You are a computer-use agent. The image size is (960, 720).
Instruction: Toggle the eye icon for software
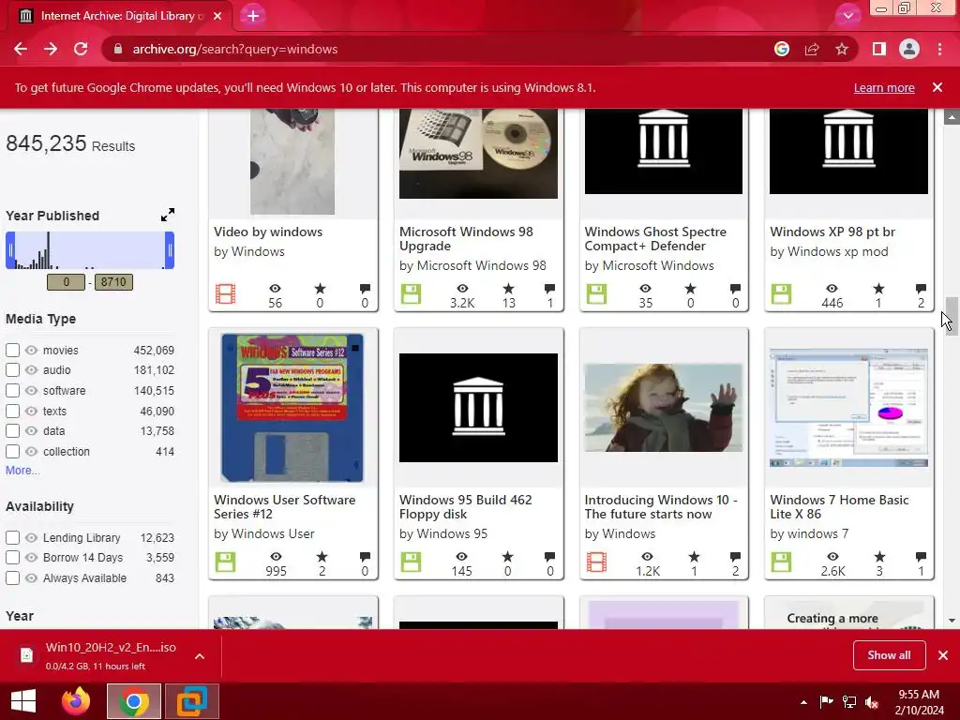pyautogui.click(x=31, y=391)
